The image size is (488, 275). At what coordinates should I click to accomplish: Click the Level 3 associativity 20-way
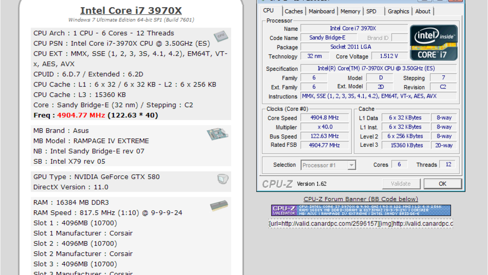(x=445, y=145)
